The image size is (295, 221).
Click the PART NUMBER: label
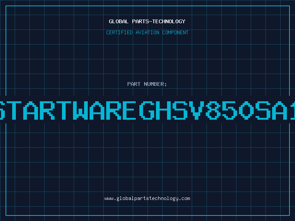pos(147,84)
